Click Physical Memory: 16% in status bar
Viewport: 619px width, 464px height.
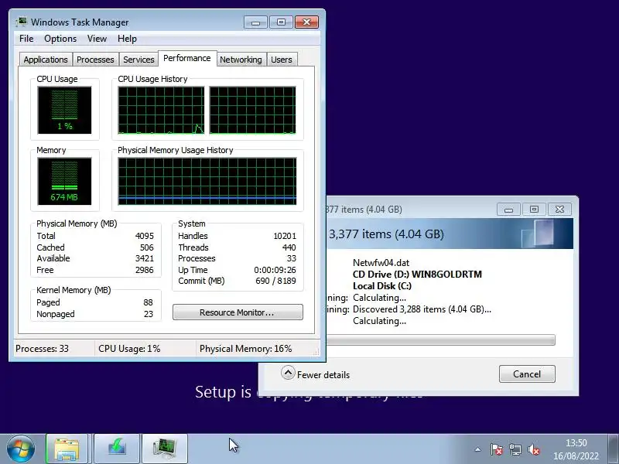coord(245,349)
